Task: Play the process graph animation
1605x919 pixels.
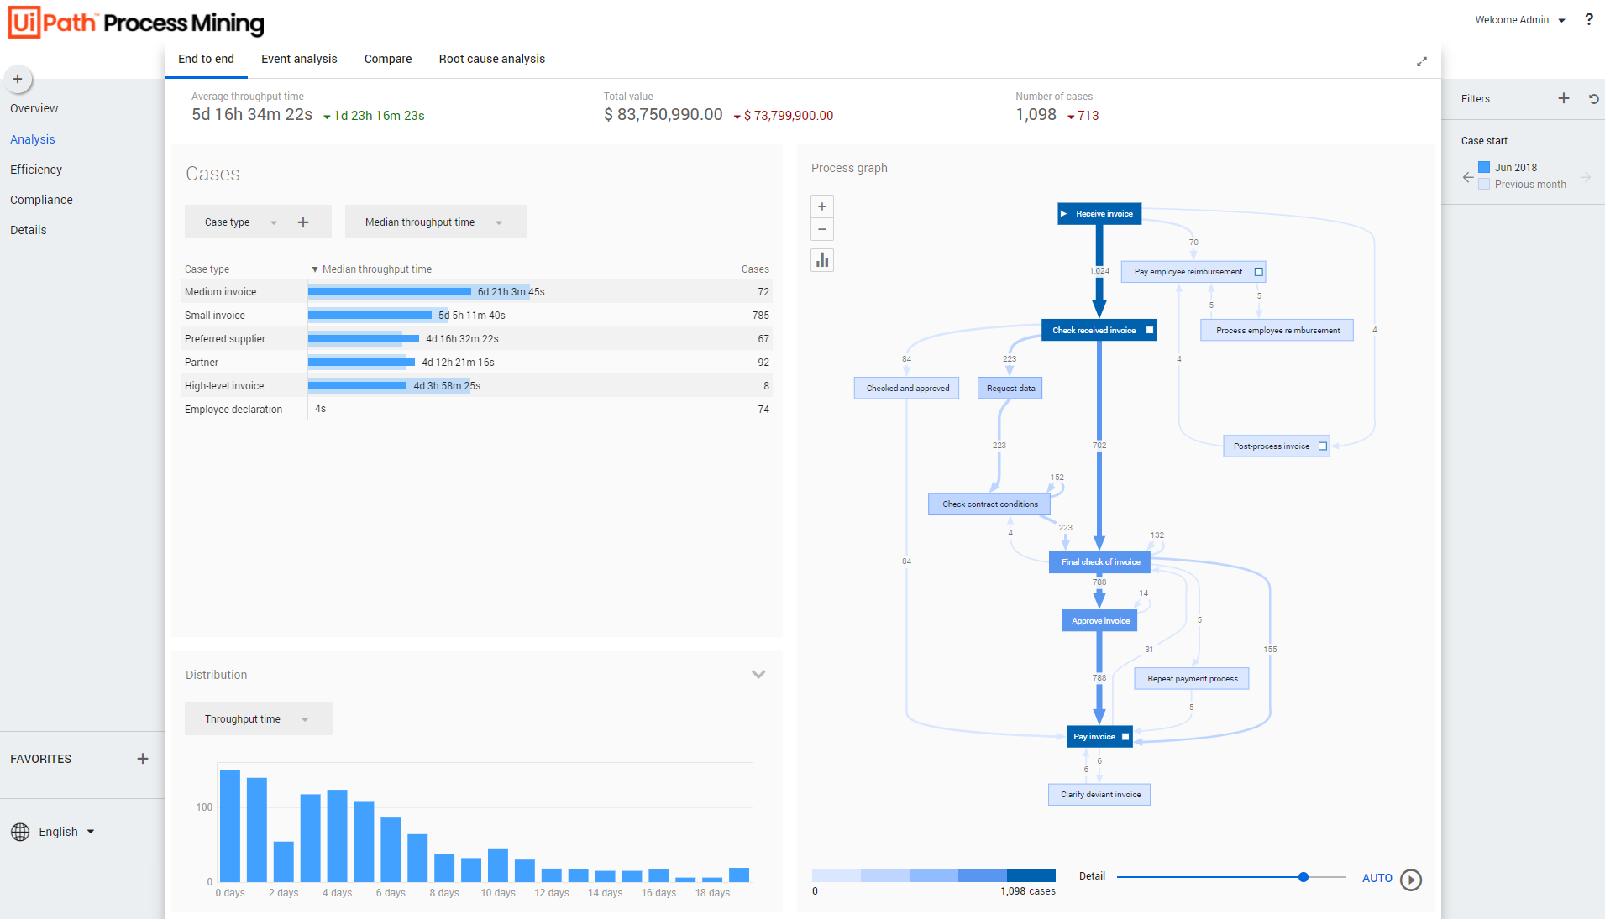Action: pos(1411,880)
